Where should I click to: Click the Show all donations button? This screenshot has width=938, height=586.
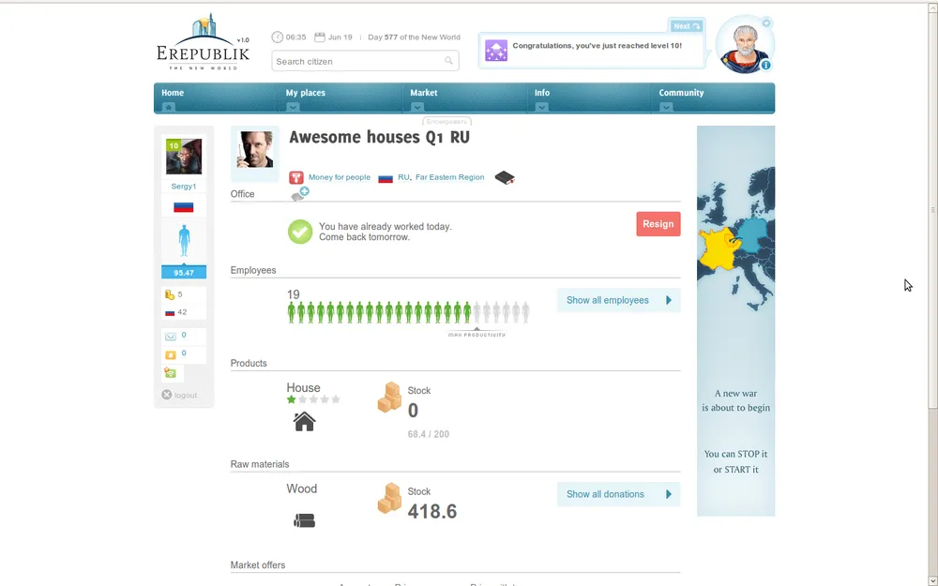tap(618, 494)
